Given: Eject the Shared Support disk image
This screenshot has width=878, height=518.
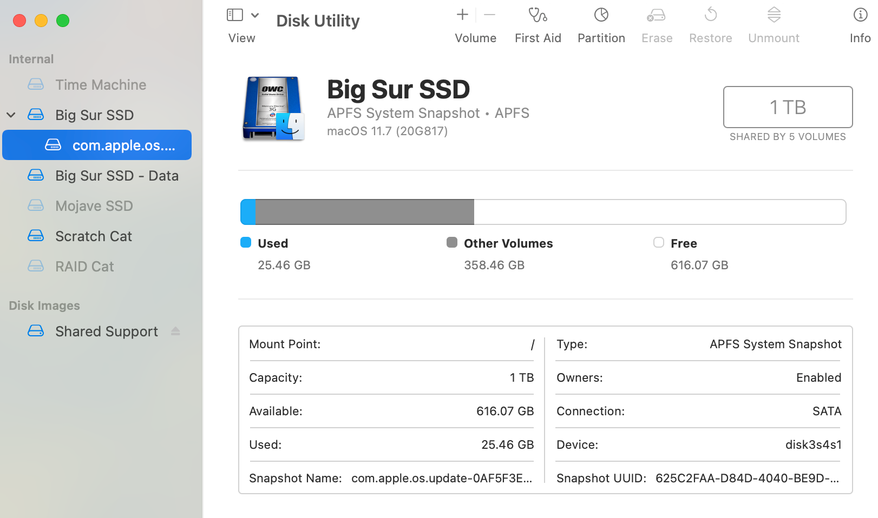Looking at the screenshot, I should pyautogui.click(x=175, y=331).
